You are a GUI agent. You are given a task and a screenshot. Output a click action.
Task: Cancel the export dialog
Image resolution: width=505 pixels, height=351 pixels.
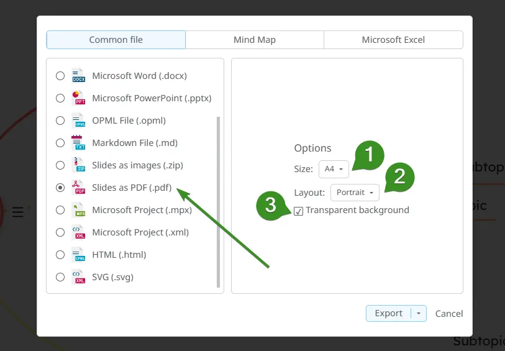click(x=449, y=314)
